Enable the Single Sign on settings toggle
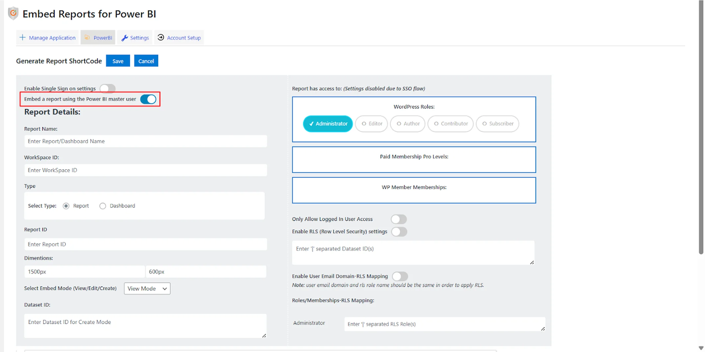Screen dimensions: 705x352 pyautogui.click(x=107, y=88)
